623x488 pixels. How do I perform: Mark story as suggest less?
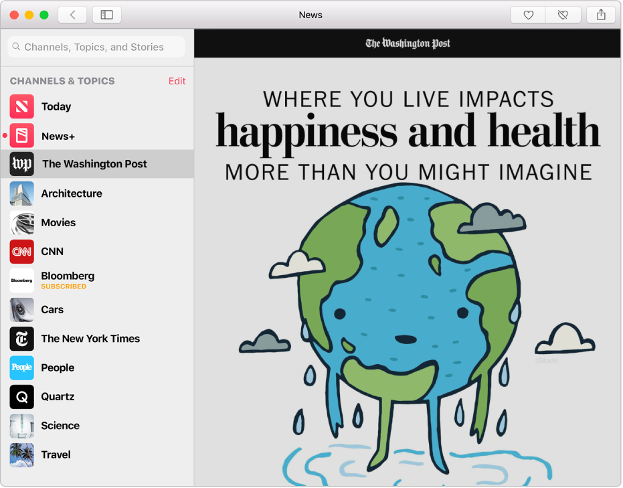pos(563,14)
